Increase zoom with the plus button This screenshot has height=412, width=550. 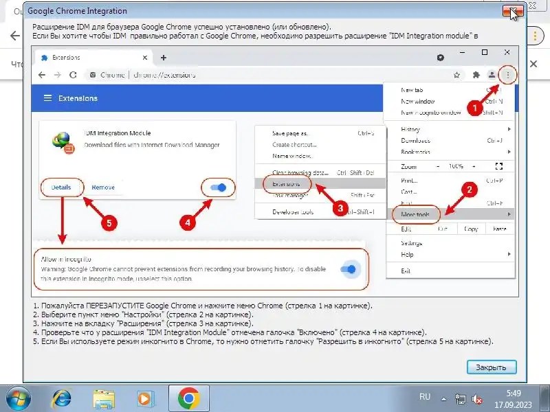[x=474, y=166]
